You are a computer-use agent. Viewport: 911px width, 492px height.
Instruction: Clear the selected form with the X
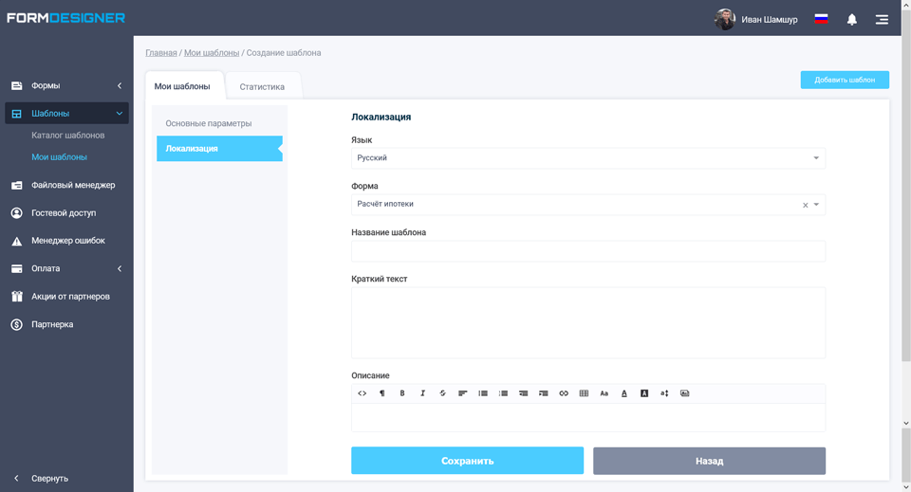(x=806, y=205)
